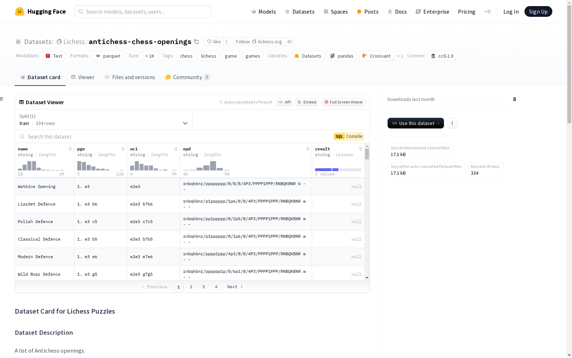Switch to the Viewer tab
This screenshot has height=358, width=572.
pyautogui.click(x=83, y=77)
